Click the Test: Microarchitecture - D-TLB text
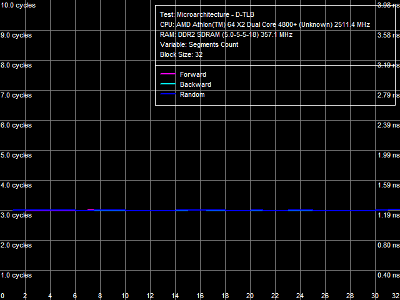The image size is (400, 300). click(207, 14)
